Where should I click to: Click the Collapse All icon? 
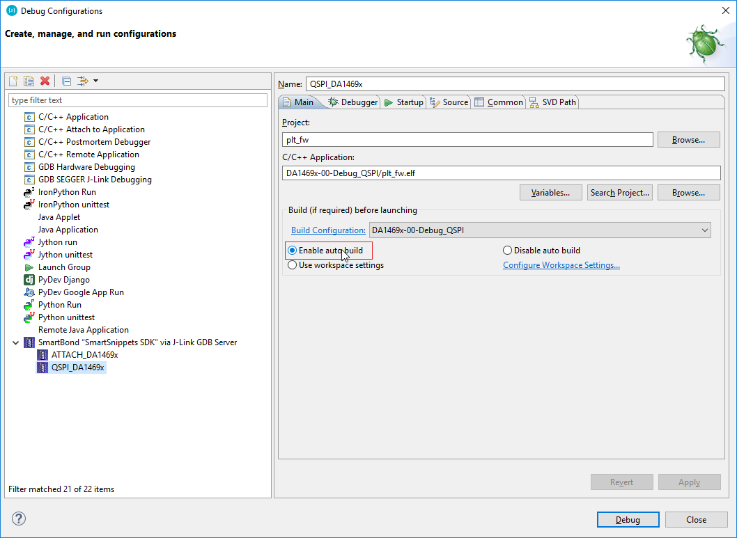point(66,81)
